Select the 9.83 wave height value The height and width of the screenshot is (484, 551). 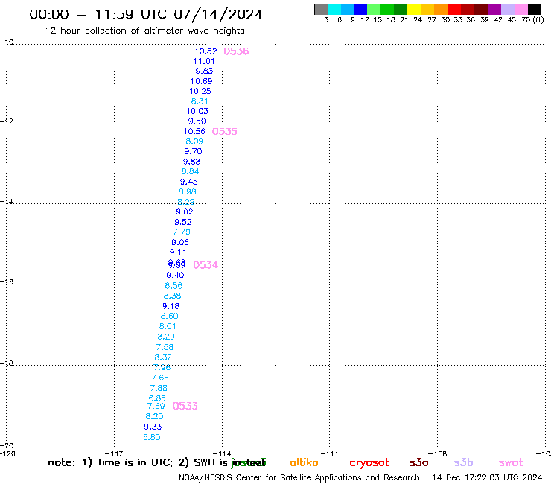tap(204, 71)
